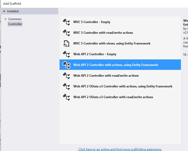Click the MVC 5 Controller - Empty icon
The image size is (188, 151).
(66, 22)
